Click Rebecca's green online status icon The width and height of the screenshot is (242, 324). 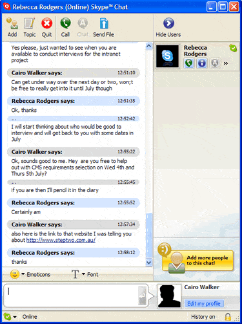click(x=233, y=48)
